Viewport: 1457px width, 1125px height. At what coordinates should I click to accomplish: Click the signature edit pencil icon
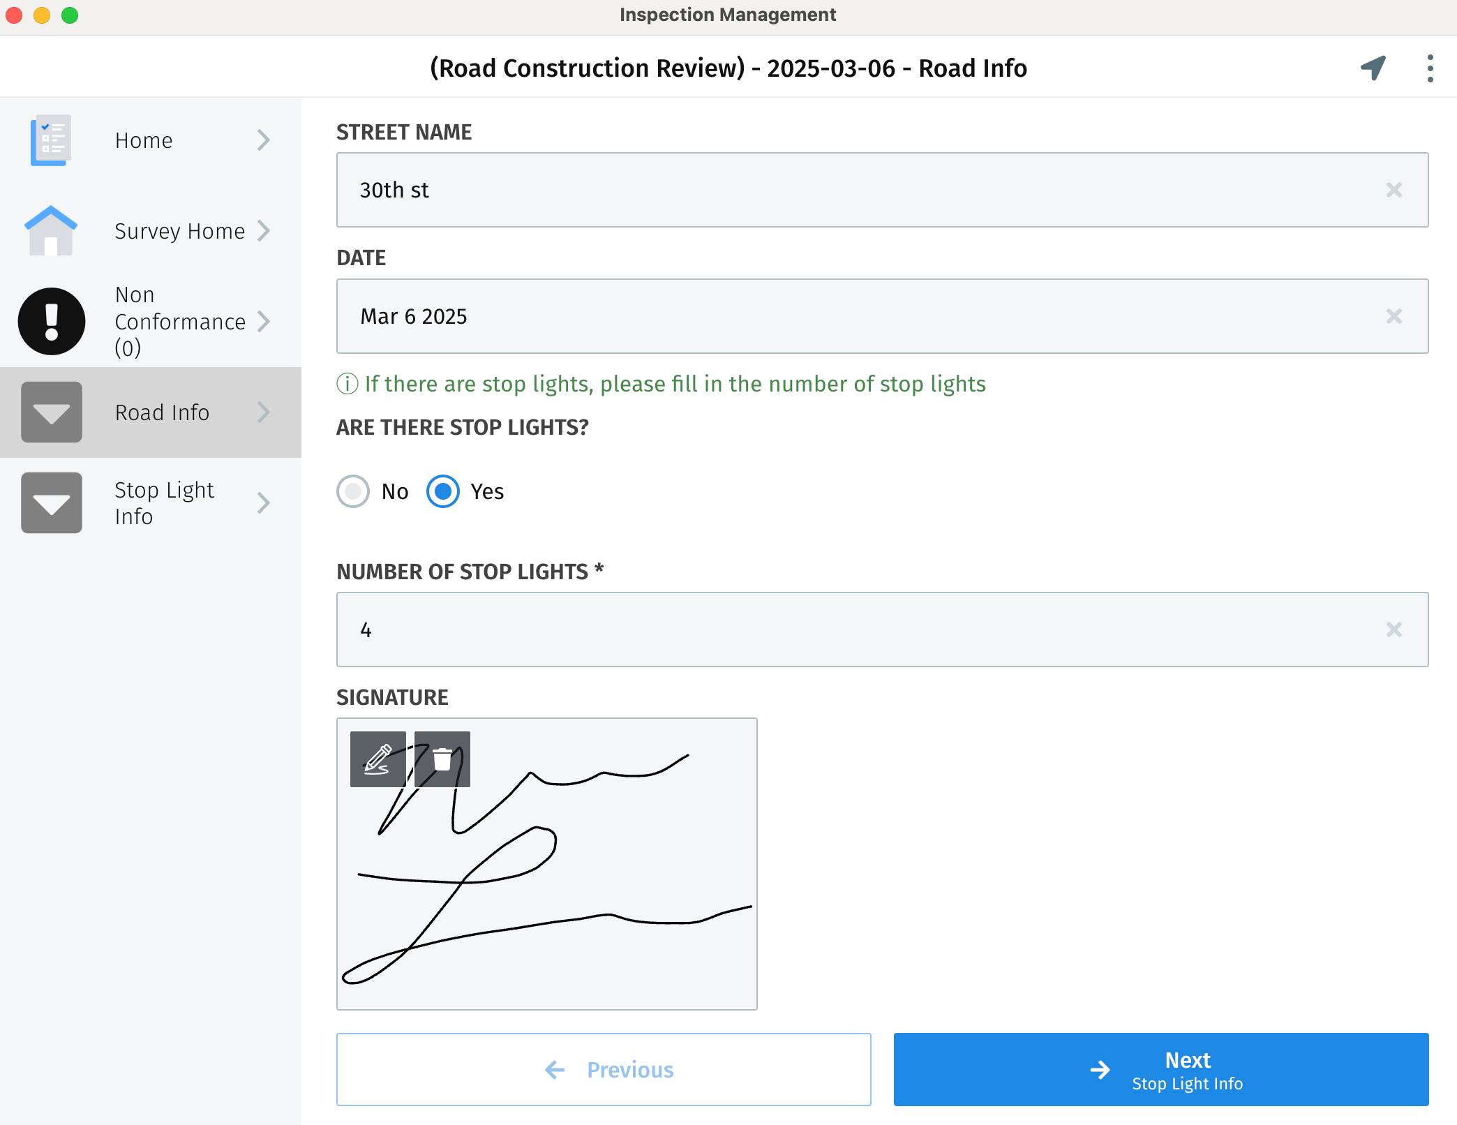[x=378, y=759]
